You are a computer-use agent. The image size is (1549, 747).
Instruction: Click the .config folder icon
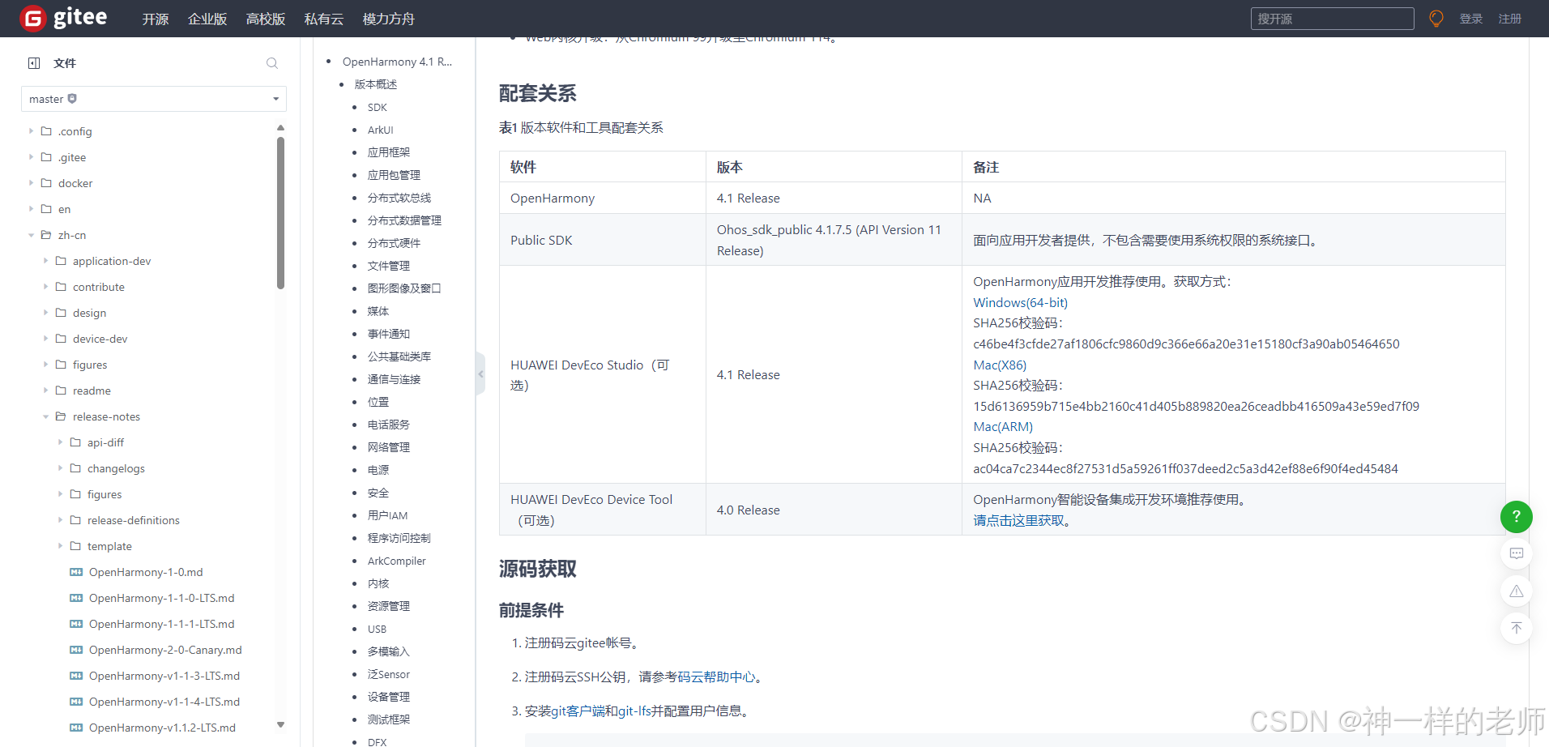pyautogui.click(x=46, y=131)
